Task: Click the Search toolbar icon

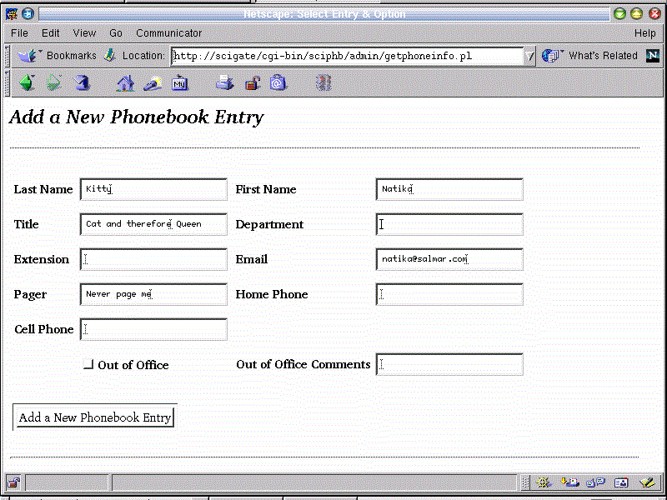Action: click(x=153, y=82)
